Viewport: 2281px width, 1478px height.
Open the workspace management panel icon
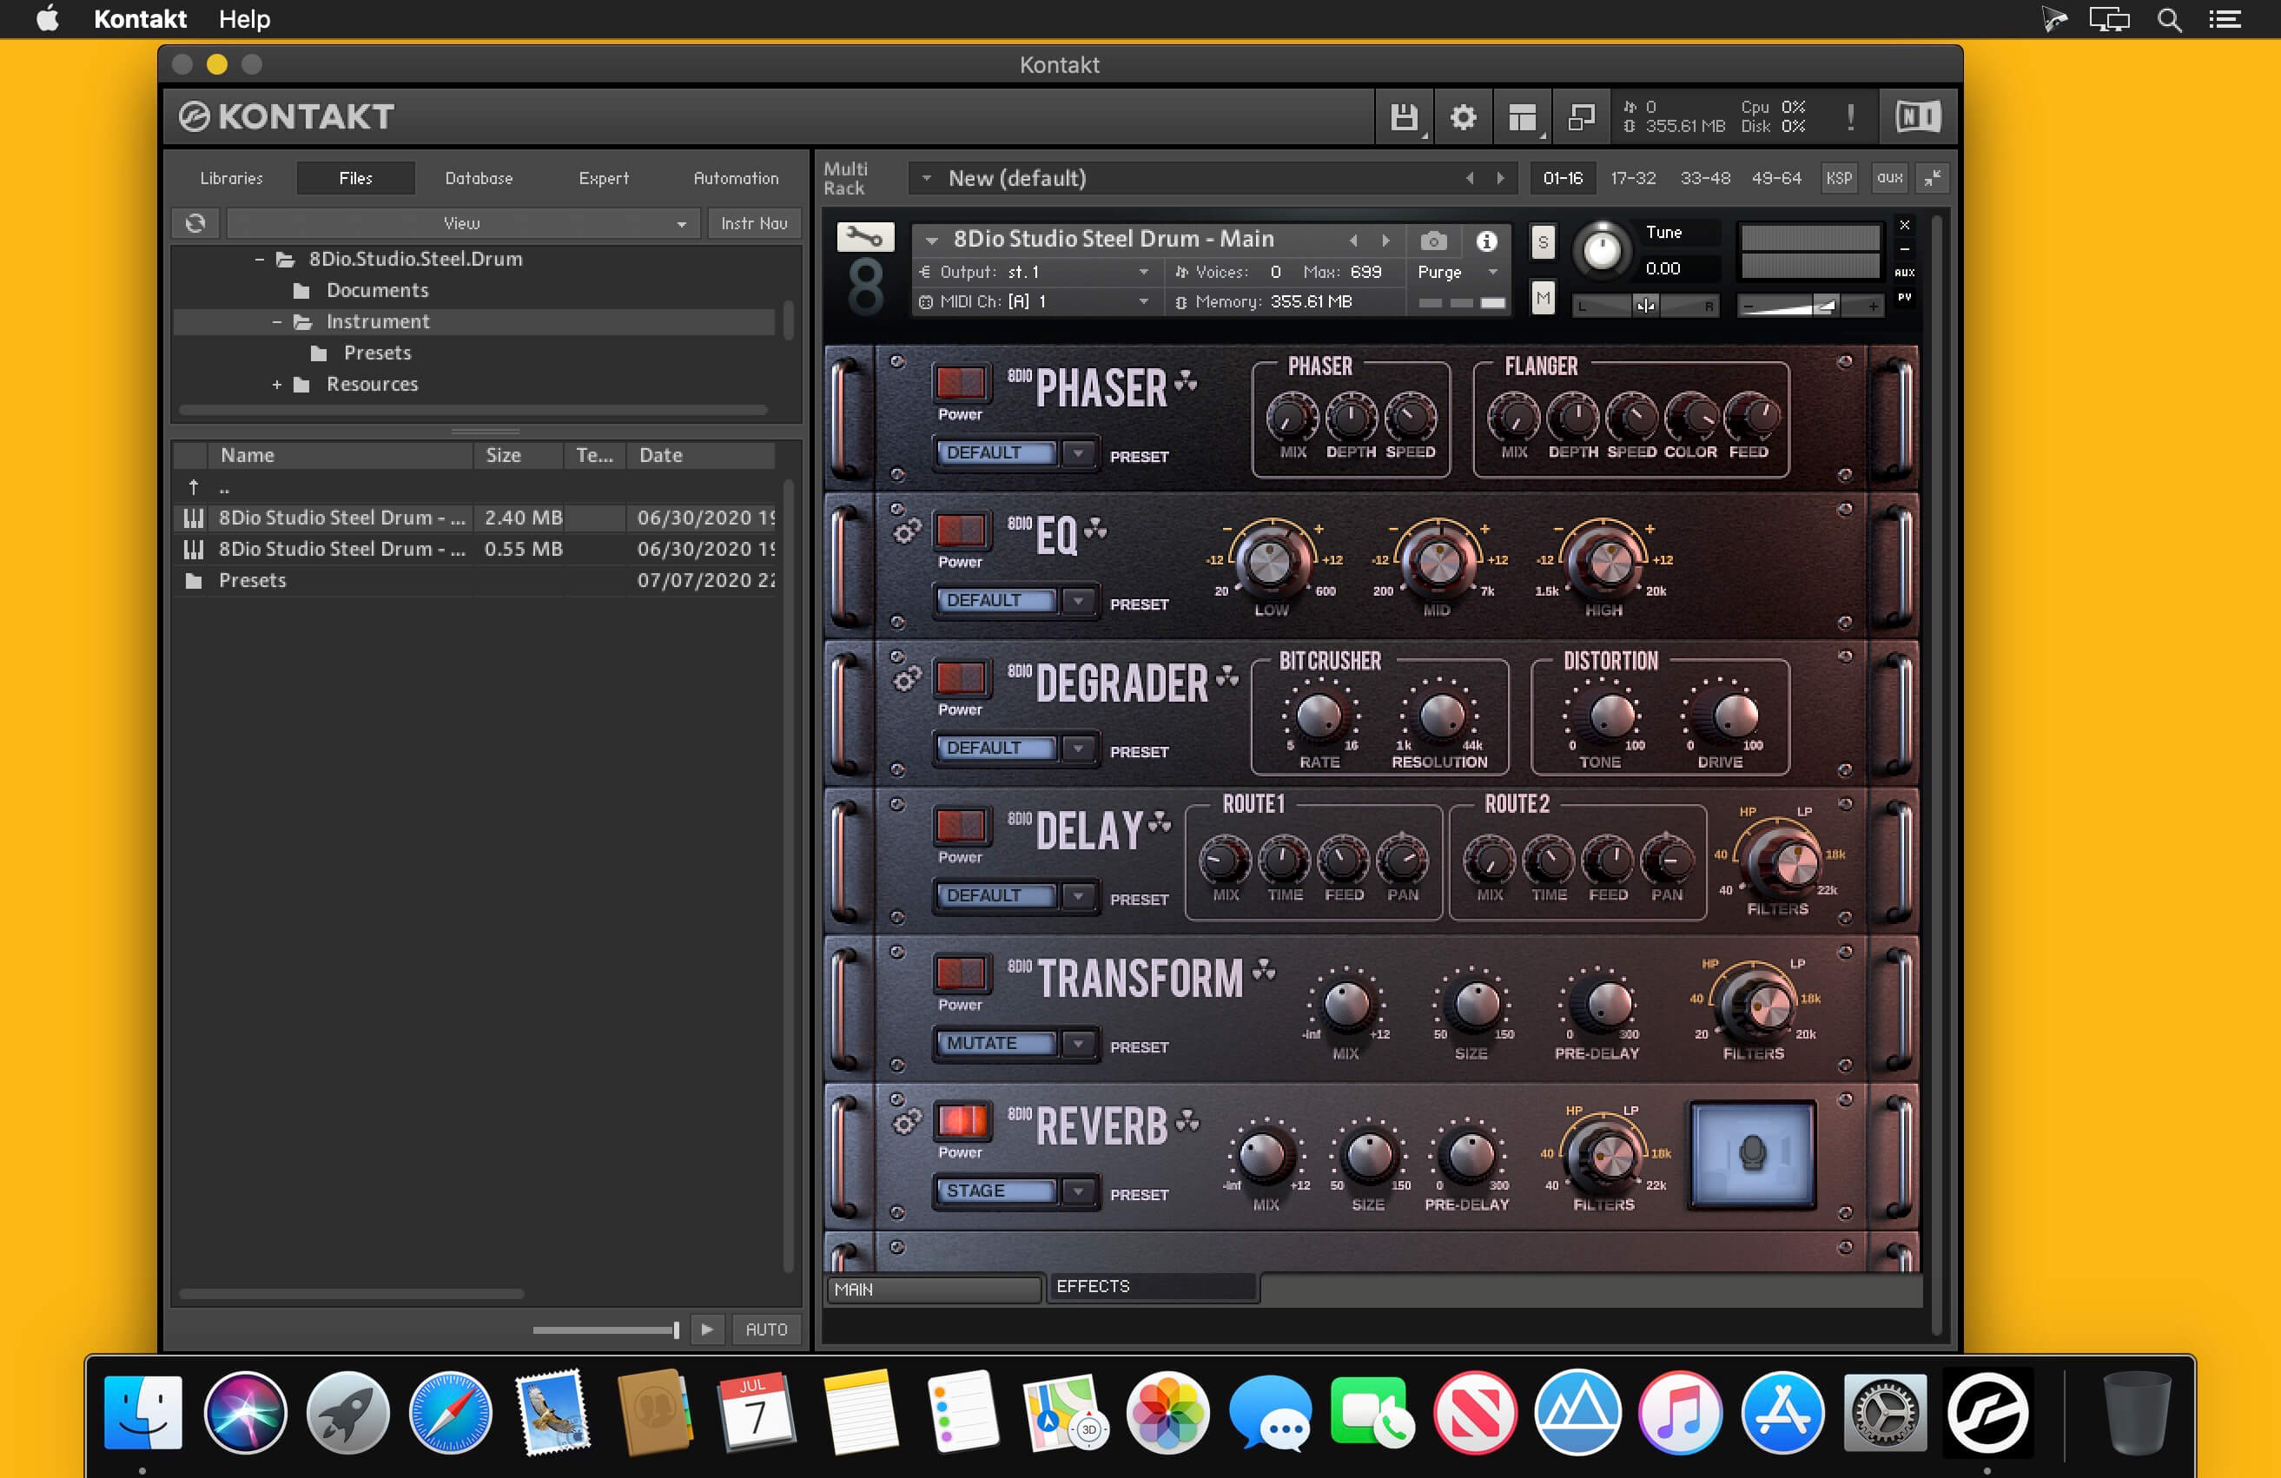coord(1522,117)
